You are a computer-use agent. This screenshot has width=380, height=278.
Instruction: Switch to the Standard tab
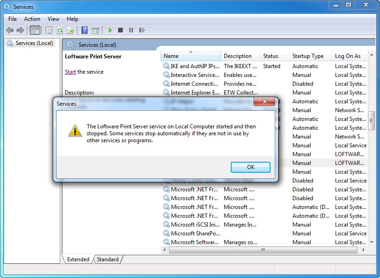pyautogui.click(x=108, y=259)
